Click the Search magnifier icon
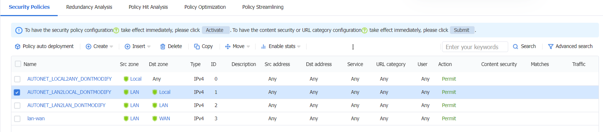This screenshot has width=603, height=132. (x=516, y=47)
